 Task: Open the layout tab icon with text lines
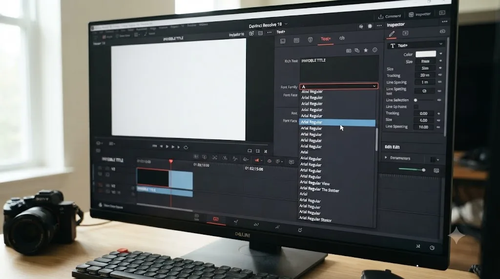[296, 40]
